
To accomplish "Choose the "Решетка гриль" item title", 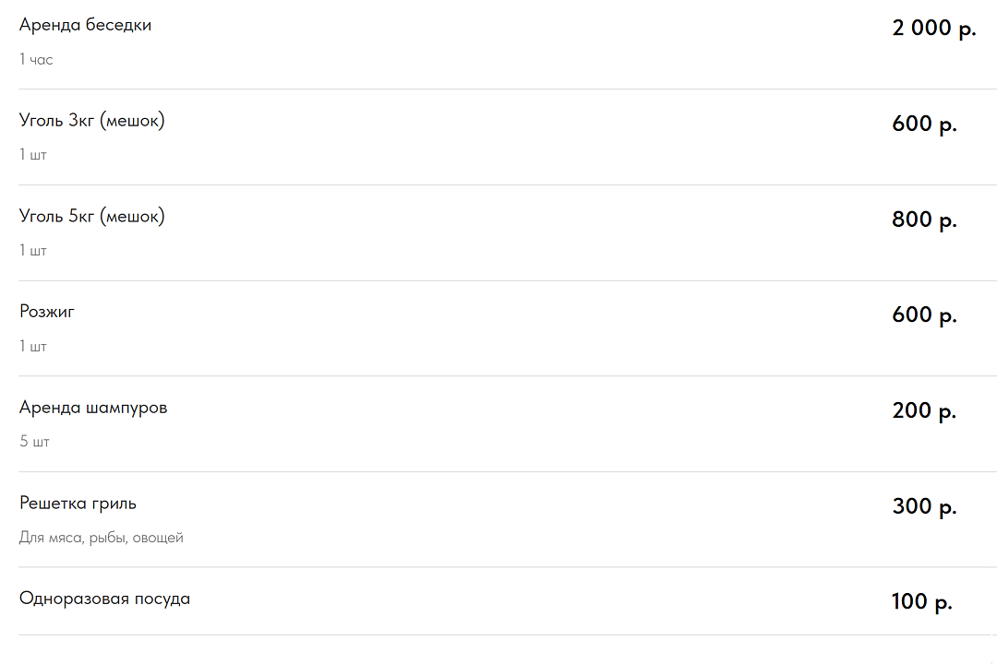I will [78, 504].
